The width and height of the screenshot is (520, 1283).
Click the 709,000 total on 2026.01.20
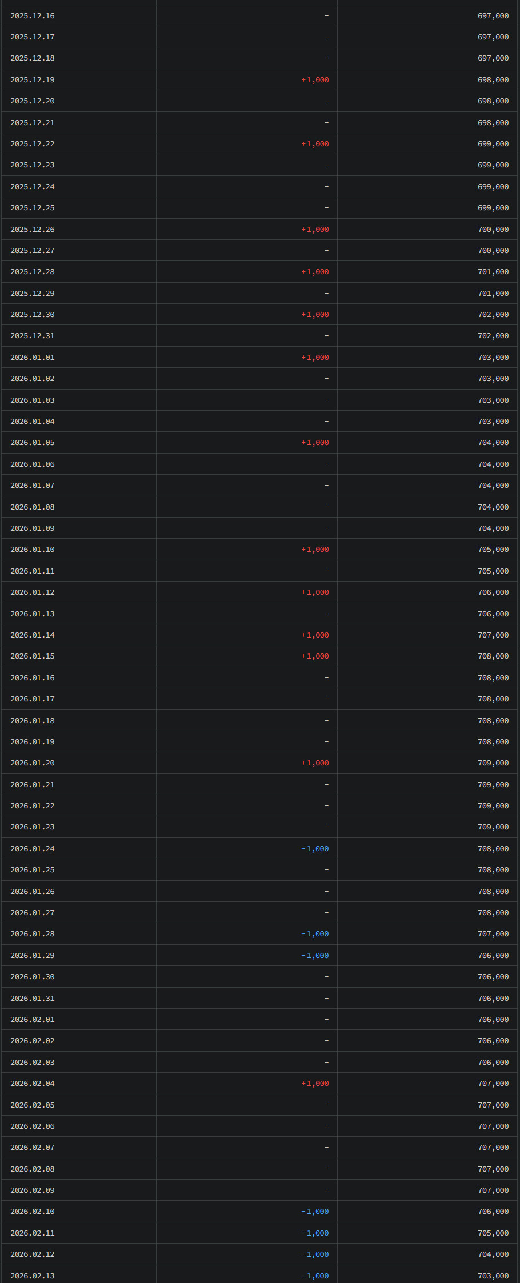(493, 763)
